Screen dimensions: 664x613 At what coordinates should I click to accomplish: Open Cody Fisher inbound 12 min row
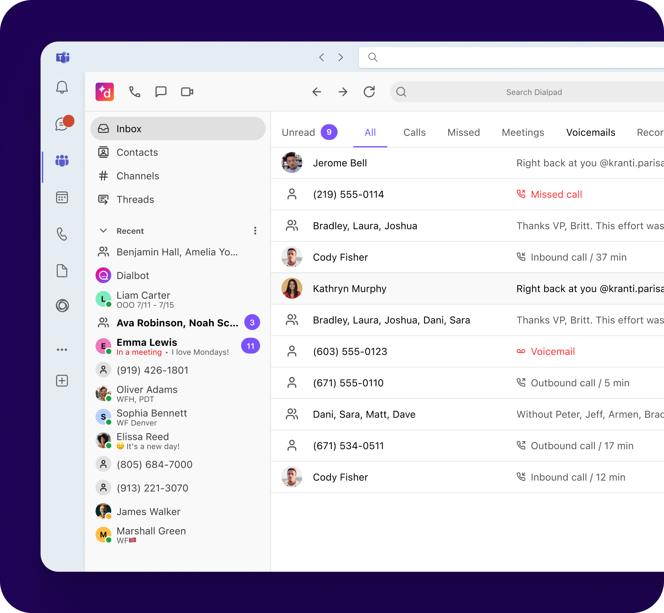[x=467, y=477]
